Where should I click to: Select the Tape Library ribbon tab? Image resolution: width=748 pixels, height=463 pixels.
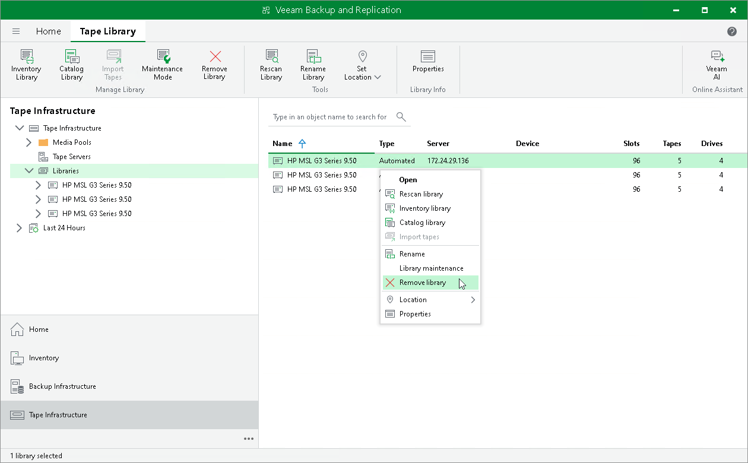(107, 31)
